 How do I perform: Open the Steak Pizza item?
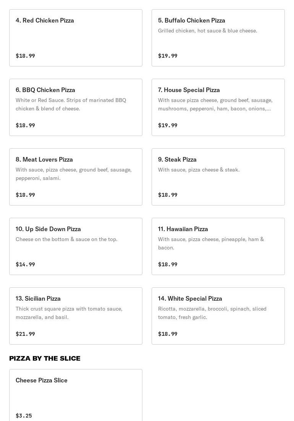218,177
